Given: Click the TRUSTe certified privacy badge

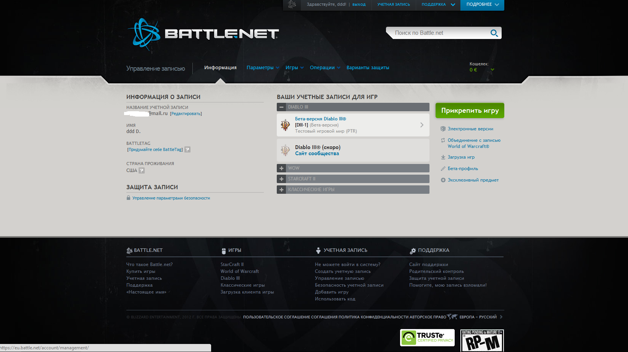Looking at the screenshot, I should [427, 337].
